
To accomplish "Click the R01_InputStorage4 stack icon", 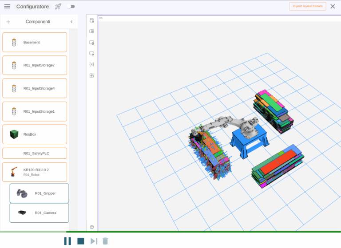I will point(14,88).
